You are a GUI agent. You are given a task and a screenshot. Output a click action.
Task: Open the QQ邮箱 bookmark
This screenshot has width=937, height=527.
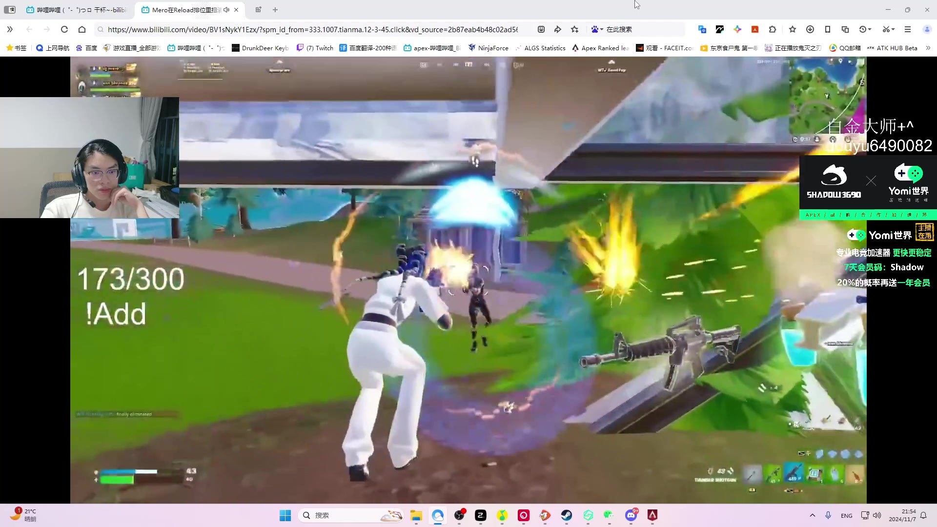pyautogui.click(x=845, y=48)
